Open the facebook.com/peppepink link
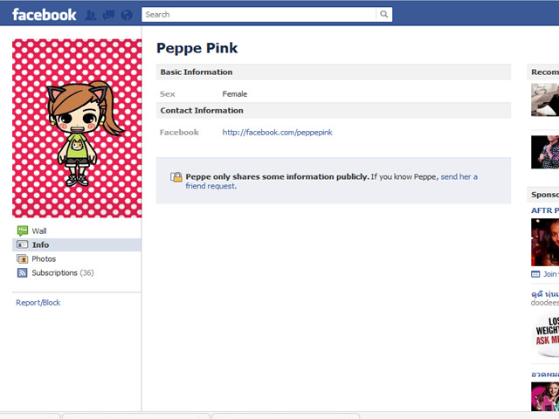 [x=278, y=133]
